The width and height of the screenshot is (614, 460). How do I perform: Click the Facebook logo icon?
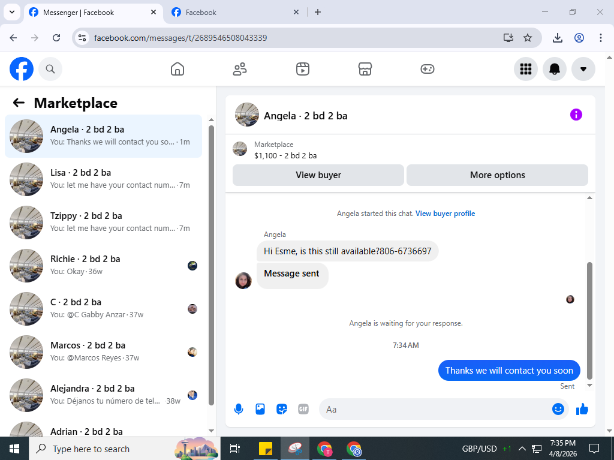[x=22, y=69]
